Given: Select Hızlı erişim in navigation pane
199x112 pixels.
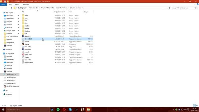Looking at the screenshot, I should point(9,13).
